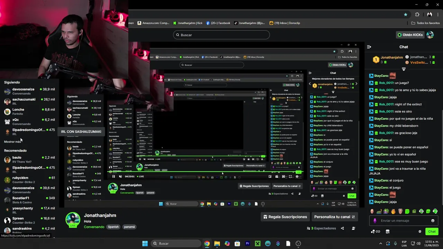Image resolution: width=443 pixels, height=249 pixels.
Task: Click the user report icon beside share
Action: coord(353,228)
